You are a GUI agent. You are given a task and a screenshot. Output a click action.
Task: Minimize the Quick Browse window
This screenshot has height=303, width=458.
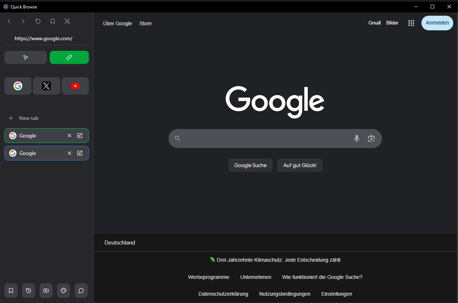416,7
